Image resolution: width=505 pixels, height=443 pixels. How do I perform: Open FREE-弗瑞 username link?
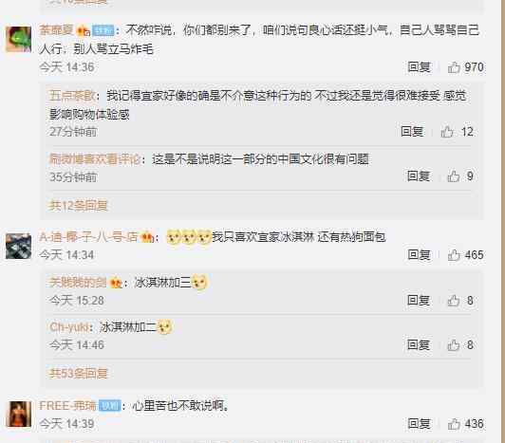coord(67,406)
